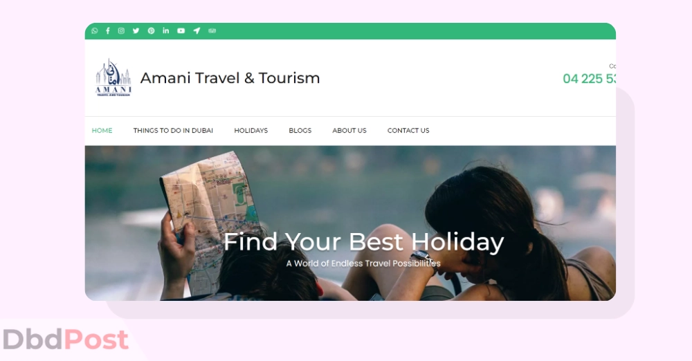Open the YouTube icon link
Image resolution: width=692 pixels, height=361 pixels.
coord(181,31)
